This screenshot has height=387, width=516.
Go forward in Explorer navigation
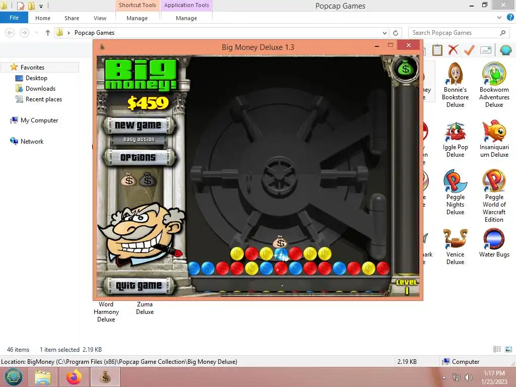coord(24,33)
